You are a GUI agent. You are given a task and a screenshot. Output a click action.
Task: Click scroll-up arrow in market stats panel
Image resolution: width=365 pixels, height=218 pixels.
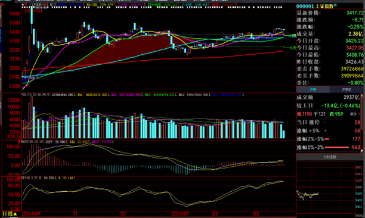(362, 95)
